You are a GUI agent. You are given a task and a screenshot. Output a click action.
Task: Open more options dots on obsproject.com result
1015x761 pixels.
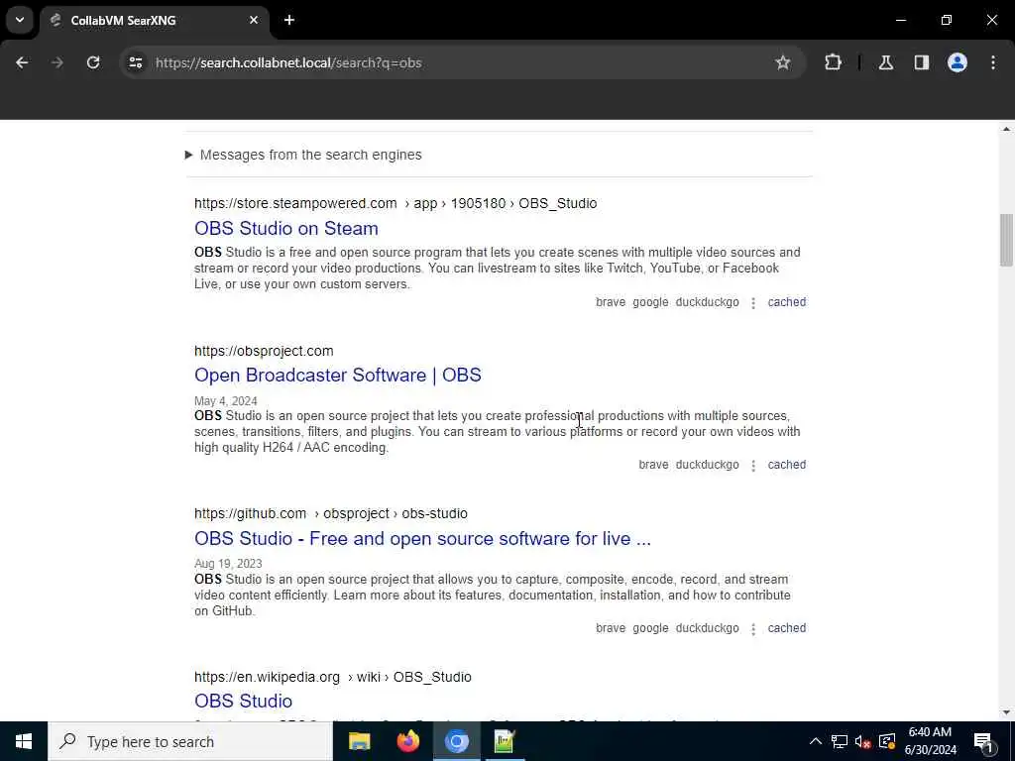point(753,466)
